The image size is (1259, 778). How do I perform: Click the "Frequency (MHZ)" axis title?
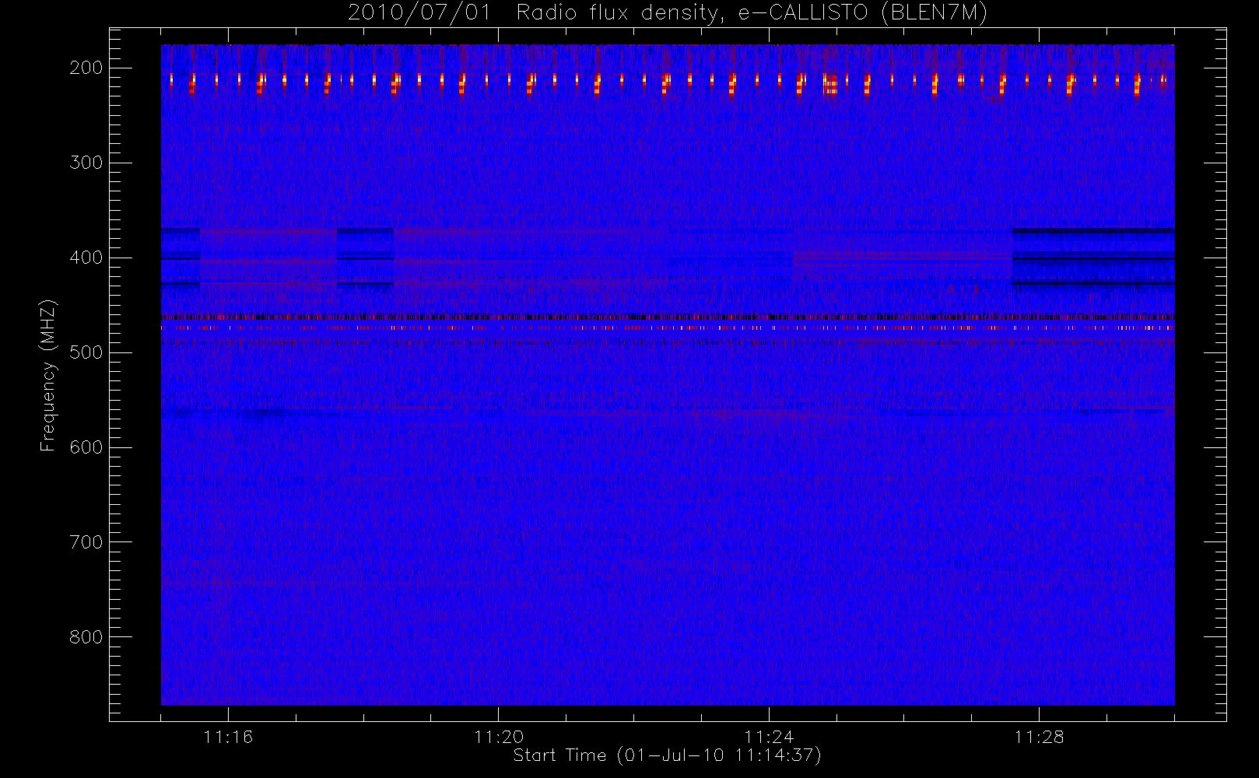tap(48, 375)
